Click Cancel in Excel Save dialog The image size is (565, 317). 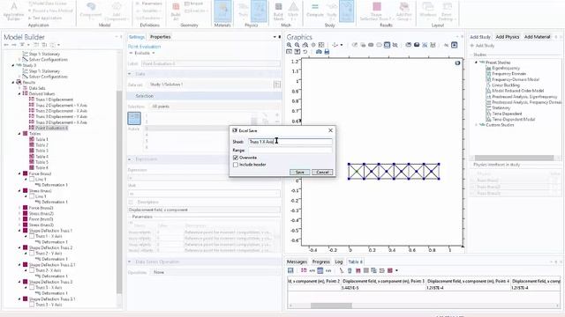tap(322, 173)
